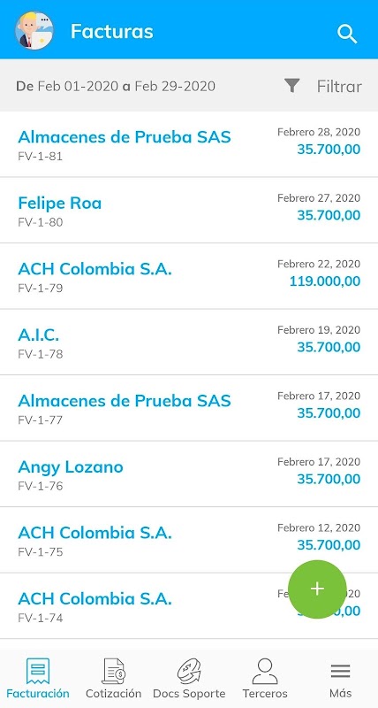
Task: Open invoice FV-1-77 Almacenes de Prueba SAS
Action: (189, 408)
